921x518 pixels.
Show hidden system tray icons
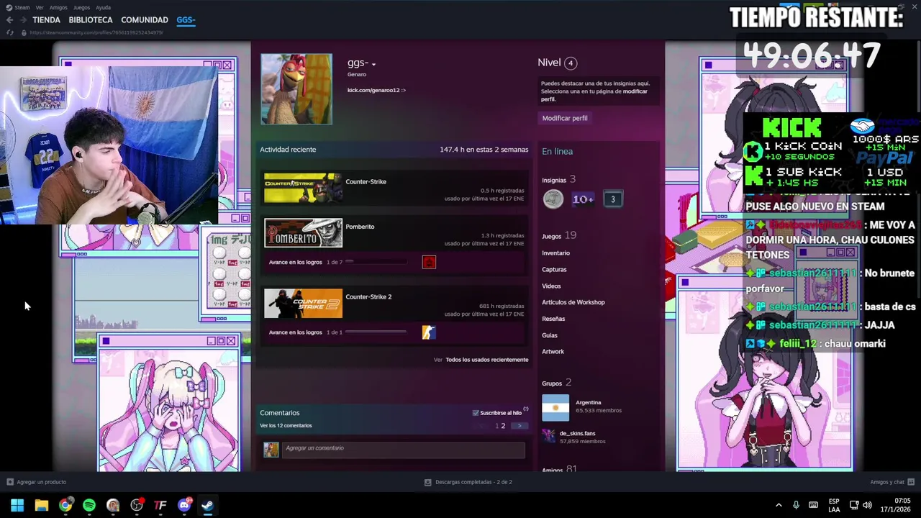coord(779,505)
